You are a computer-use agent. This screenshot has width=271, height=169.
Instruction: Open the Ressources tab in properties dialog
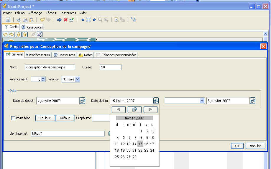(x=64, y=55)
